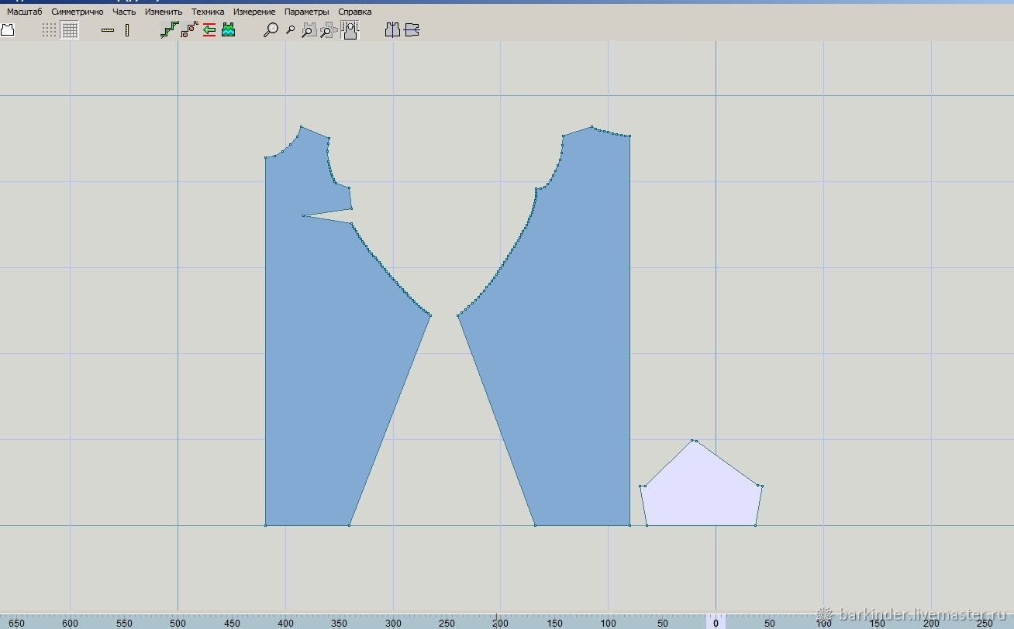The image size is (1014, 629).
Task: Click the red lines with green arrow icon
Action: click(x=209, y=30)
